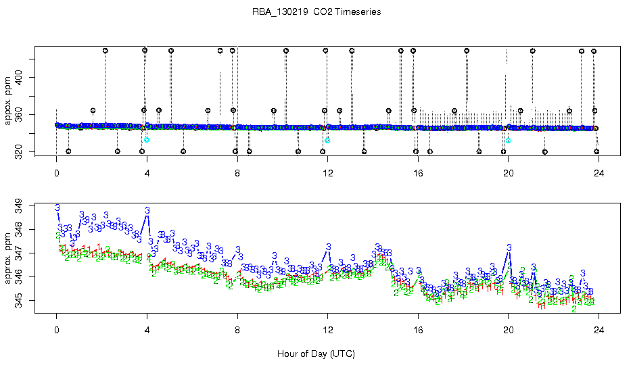This screenshot has height=365, width=633.
Task: Click the upper plot's x-axis label 12
Action: (x=328, y=174)
